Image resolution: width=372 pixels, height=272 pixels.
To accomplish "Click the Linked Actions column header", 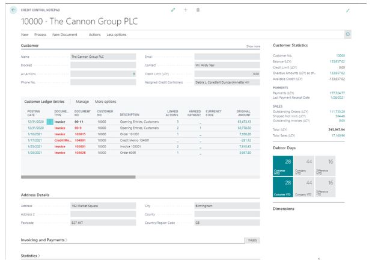I will pyautogui.click(x=172, y=113).
